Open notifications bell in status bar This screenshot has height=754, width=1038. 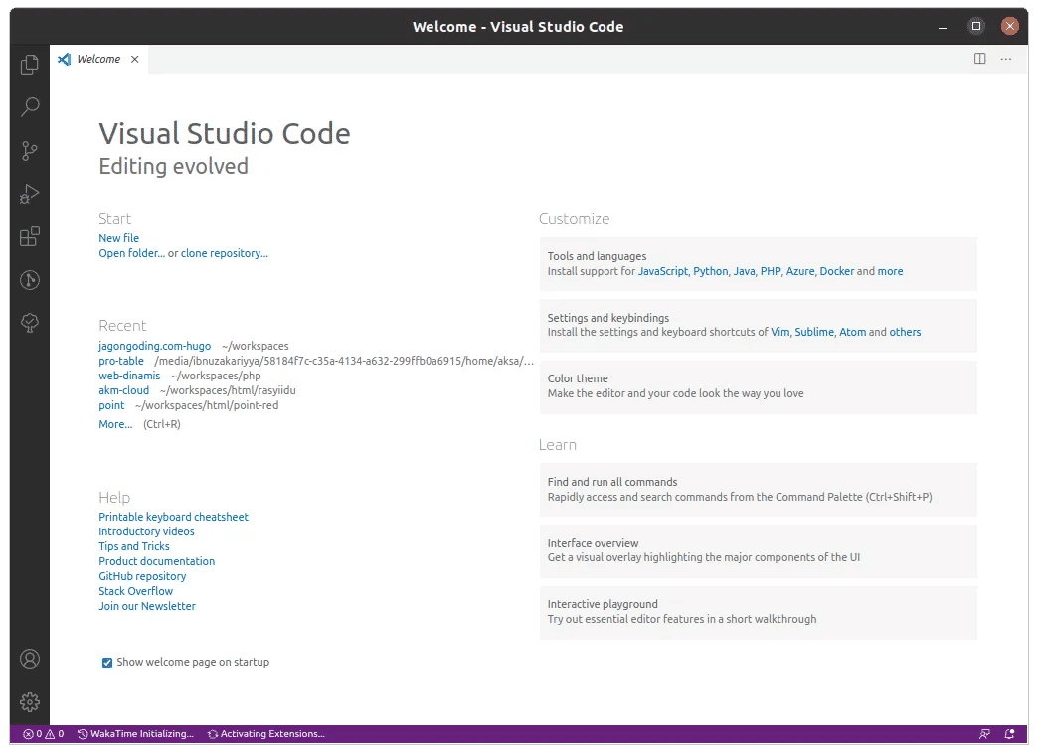point(1009,733)
